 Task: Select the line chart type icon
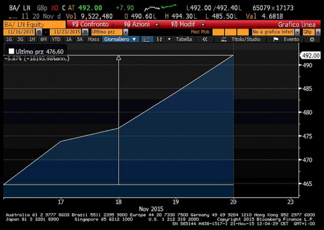pos(147,39)
